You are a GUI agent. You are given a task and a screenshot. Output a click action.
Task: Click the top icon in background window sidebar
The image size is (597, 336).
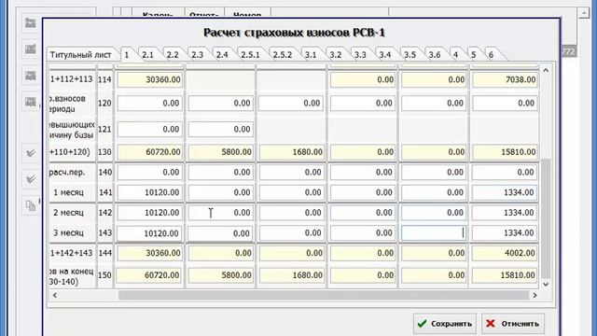[x=31, y=22]
